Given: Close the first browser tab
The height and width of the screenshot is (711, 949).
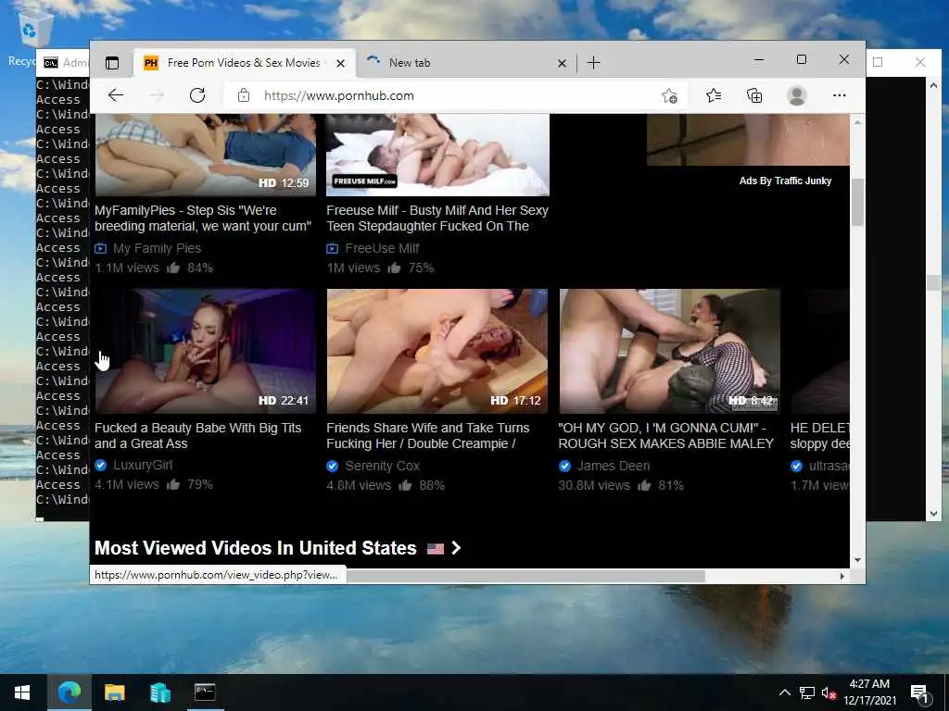Looking at the screenshot, I should tap(341, 63).
